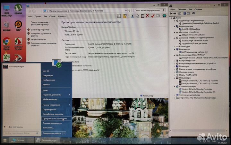Expand the Клавиатуры tree node
This screenshot has width=231, height=145.
(174, 47)
